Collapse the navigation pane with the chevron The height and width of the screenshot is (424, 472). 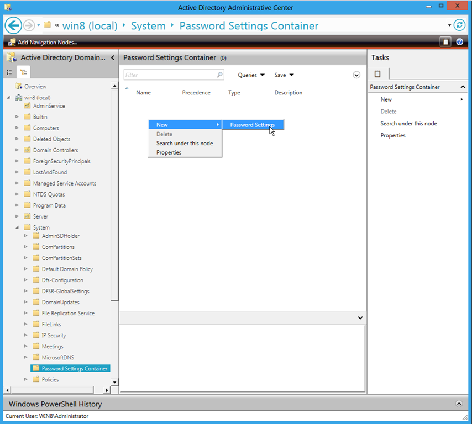pyautogui.click(x=113, y=57)
